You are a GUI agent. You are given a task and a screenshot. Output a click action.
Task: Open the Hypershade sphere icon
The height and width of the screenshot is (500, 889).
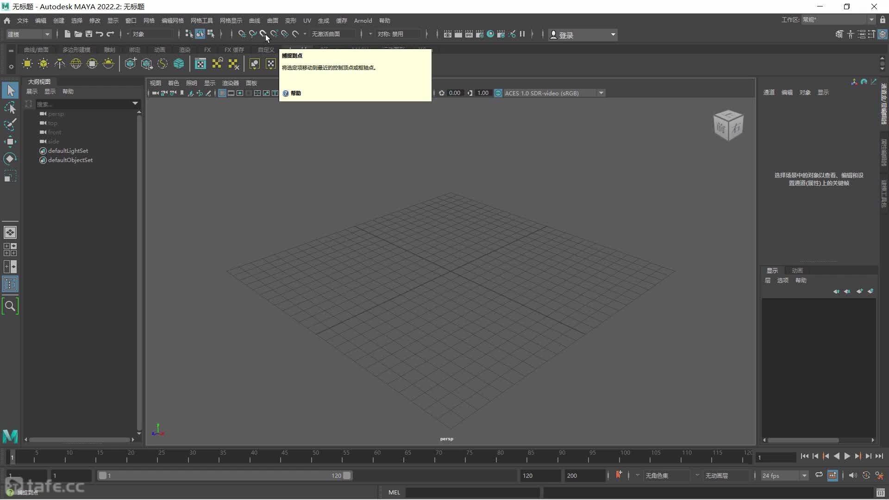pyautogui.click(x=490, y=34)
